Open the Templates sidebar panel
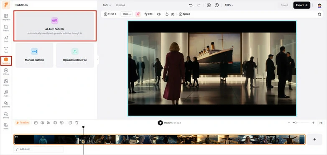This screenshot has height=155, width=327. (6, 17)
